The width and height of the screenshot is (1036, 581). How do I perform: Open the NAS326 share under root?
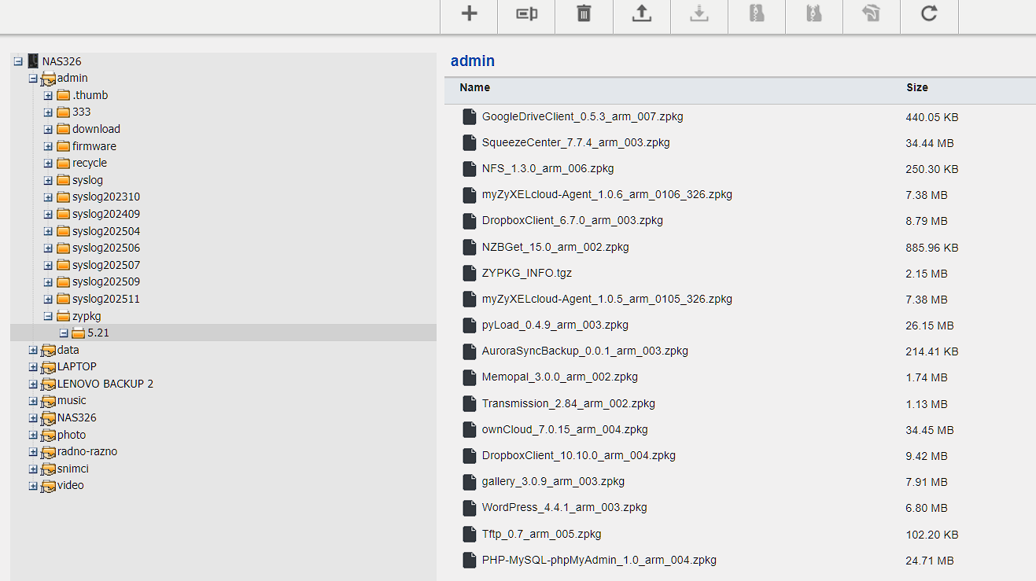tap(77, 417)
